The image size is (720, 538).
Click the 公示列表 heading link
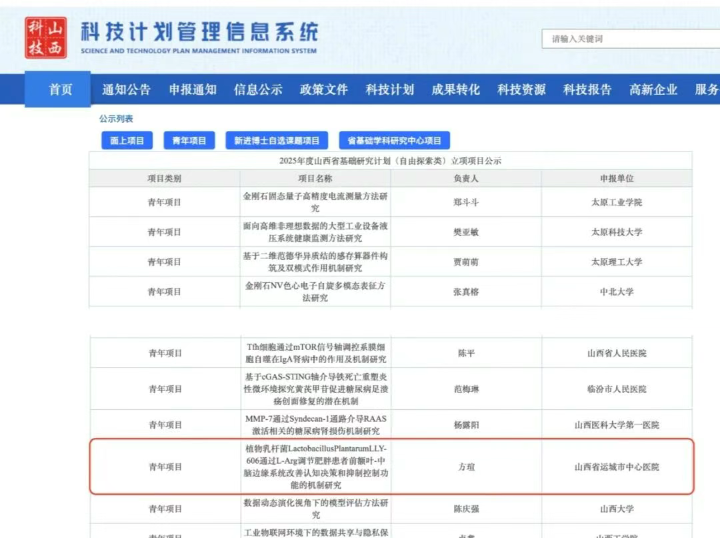pyautogui.click(x=116, y=119)
